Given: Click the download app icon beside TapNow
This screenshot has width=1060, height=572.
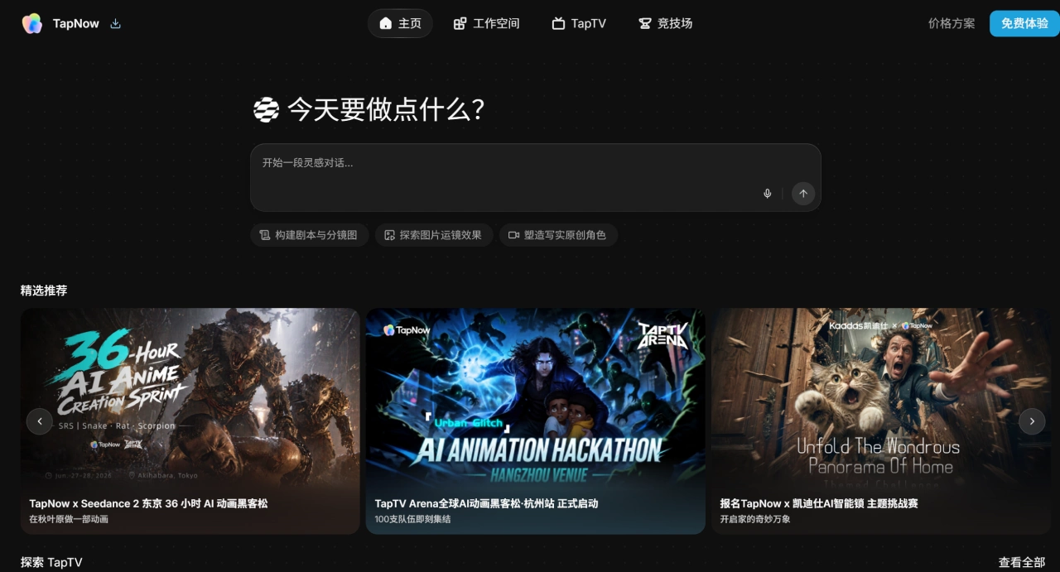Looking at the screenshot, I should [116, 23].
